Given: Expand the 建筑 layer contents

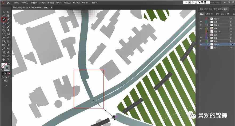Looking at the screenshot, I should 208,41.
